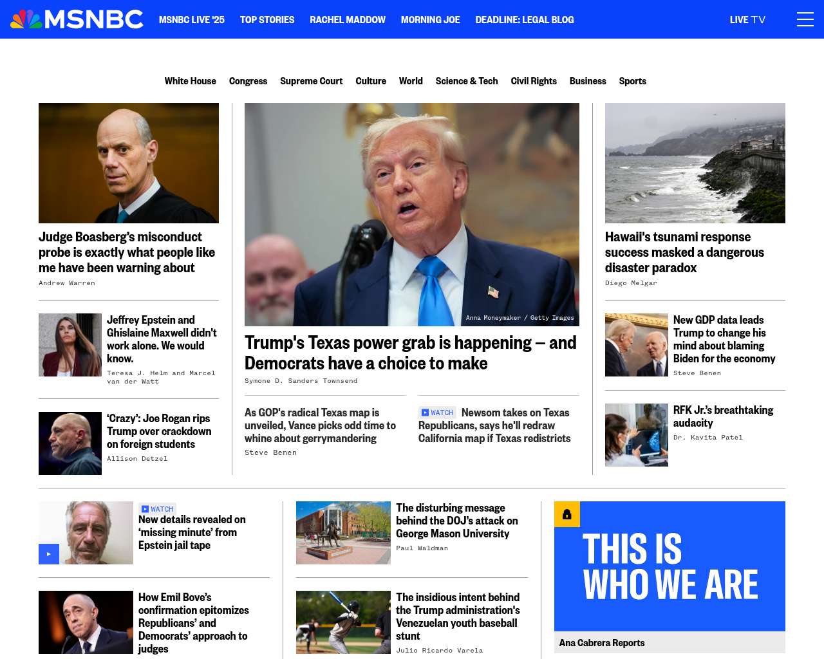Open Judge Boasberg misconduct probe article
The image size is (824, 659).
pos(127,252)
